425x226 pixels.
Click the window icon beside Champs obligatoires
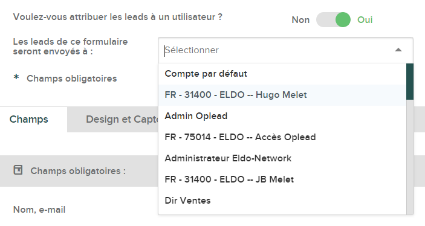pos(18,170)
